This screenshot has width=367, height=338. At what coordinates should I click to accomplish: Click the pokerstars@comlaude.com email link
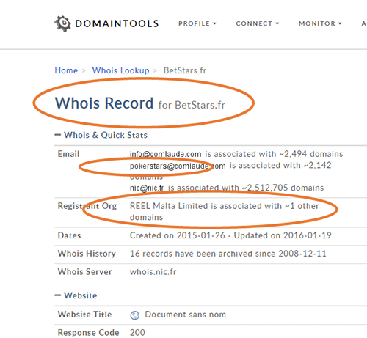pyautogui.click(x=178, y=166)
